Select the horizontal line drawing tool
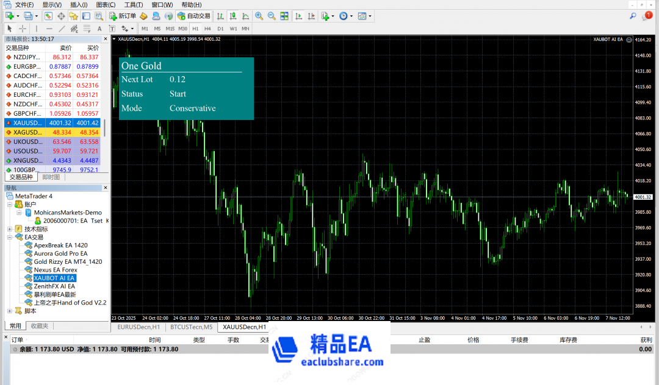 tap(49, 29)
